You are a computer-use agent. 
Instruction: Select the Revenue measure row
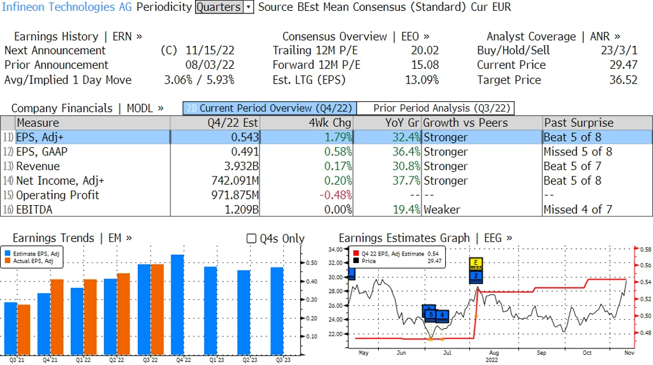click(326, 166)
